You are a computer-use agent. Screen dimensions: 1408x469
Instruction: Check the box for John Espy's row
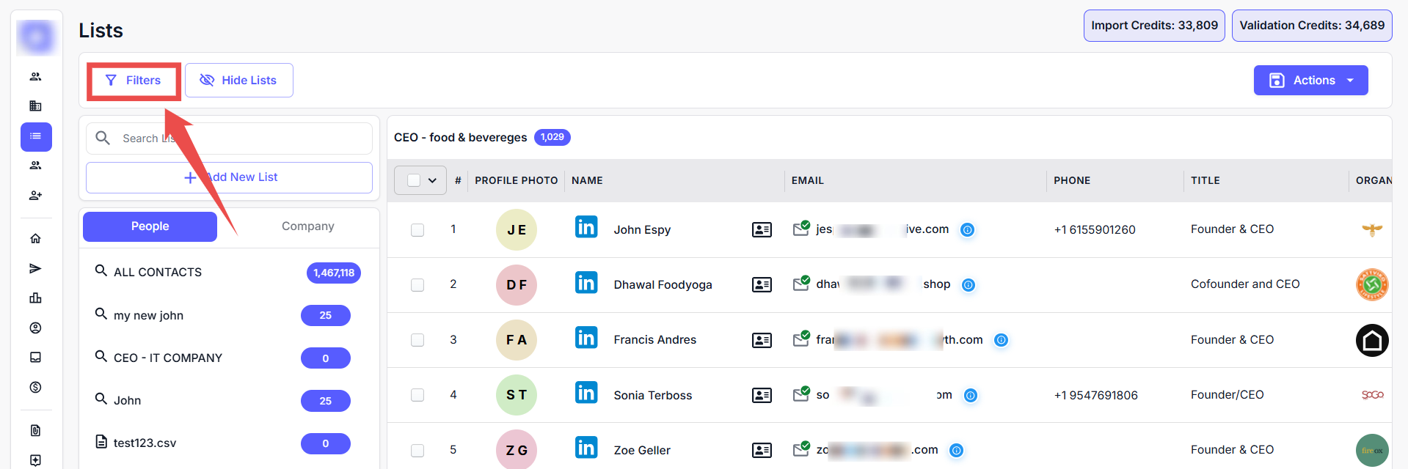tap(417, 230)
